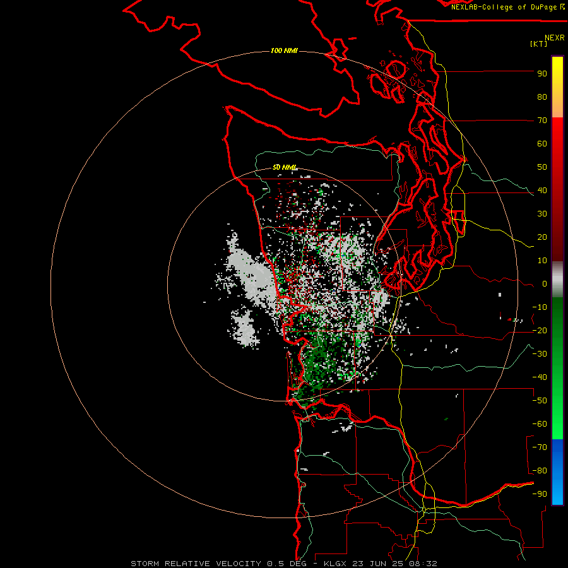
Task: Select the NEXR label above the scale
Action: click(555, 38)
